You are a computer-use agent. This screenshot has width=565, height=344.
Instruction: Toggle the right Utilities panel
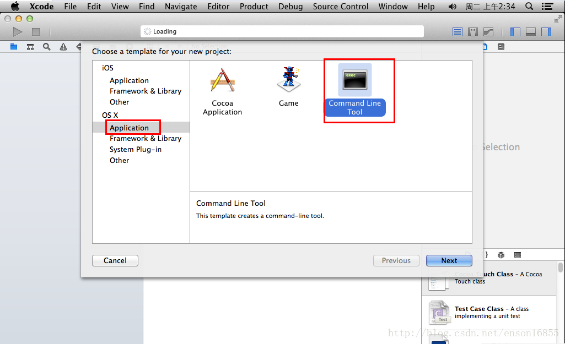pos(546,32)
